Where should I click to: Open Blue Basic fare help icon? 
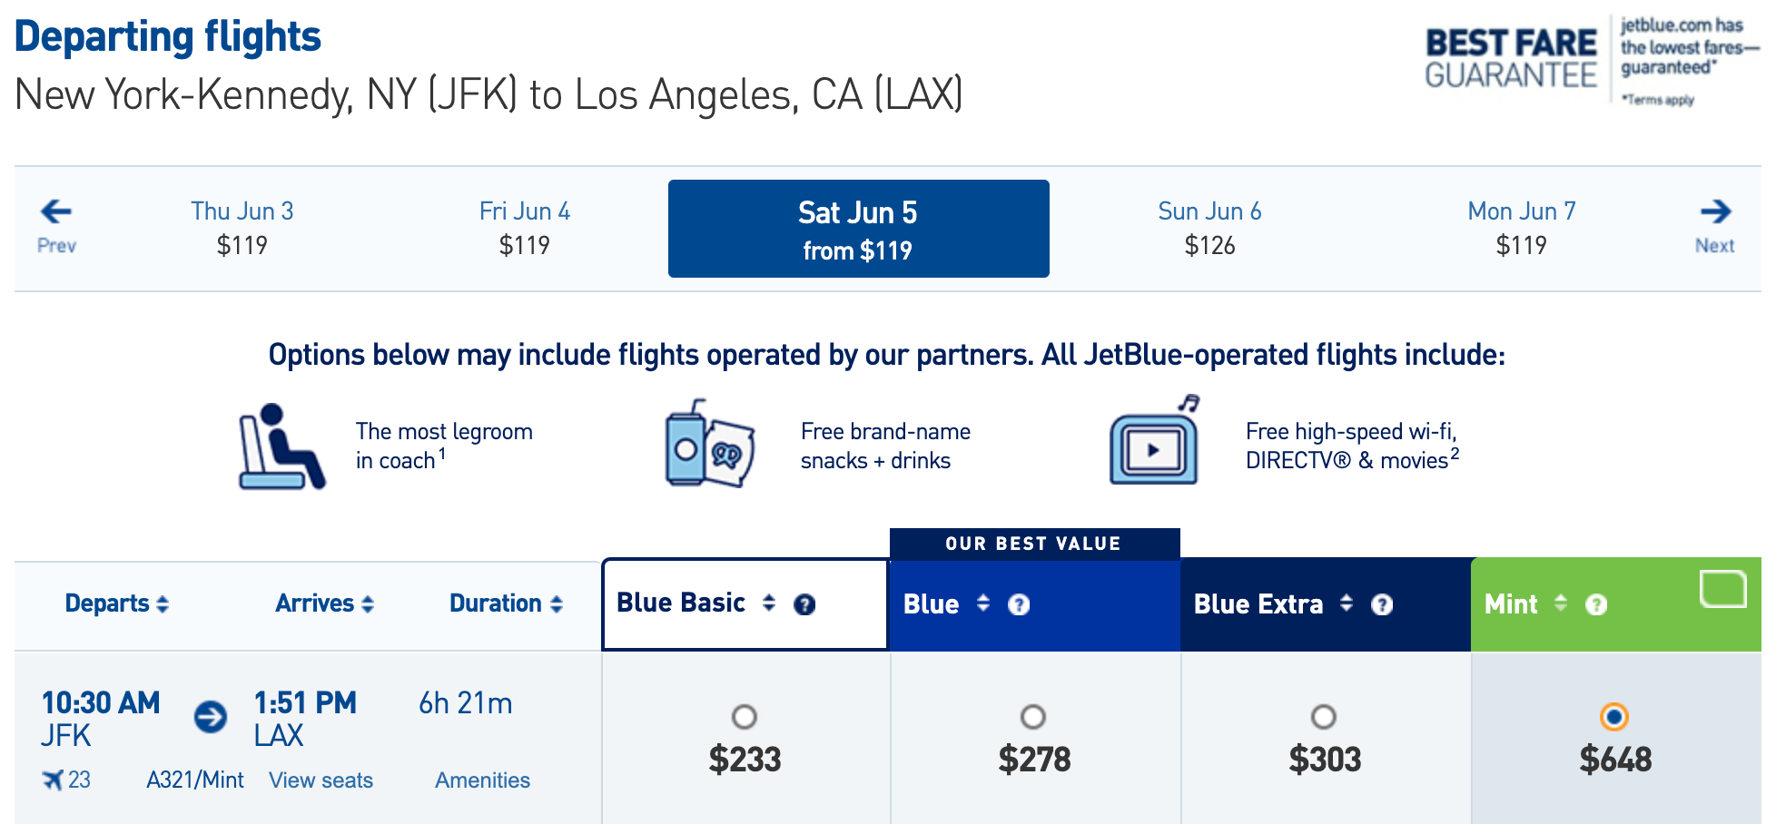point(804,604)
